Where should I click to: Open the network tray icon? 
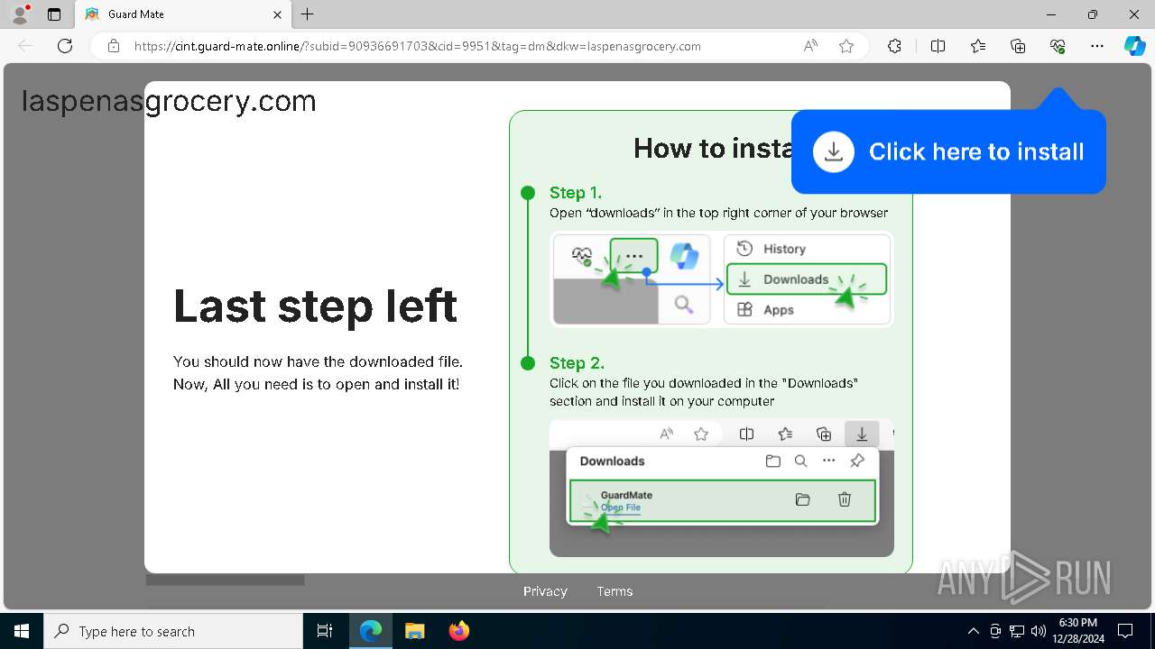pos(1017,631)
